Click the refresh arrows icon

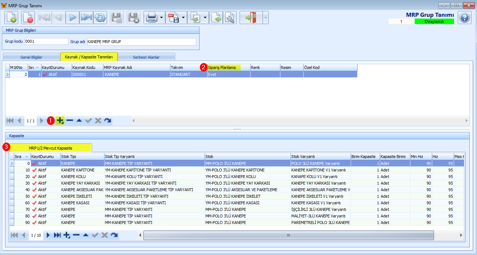point(100,18)
